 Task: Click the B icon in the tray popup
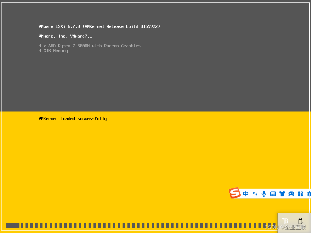pos(285,221)
